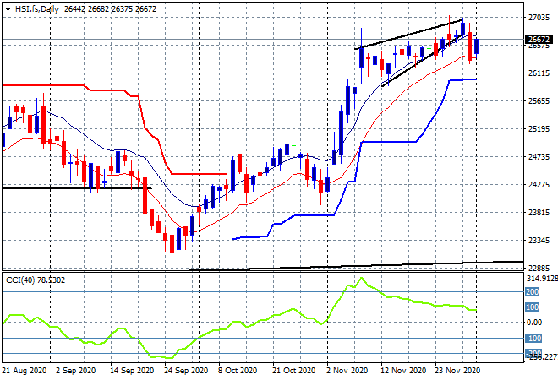Click the 21 Aug 2020 date label
This screenshot has width=558, height=380.
coord(25,371)
